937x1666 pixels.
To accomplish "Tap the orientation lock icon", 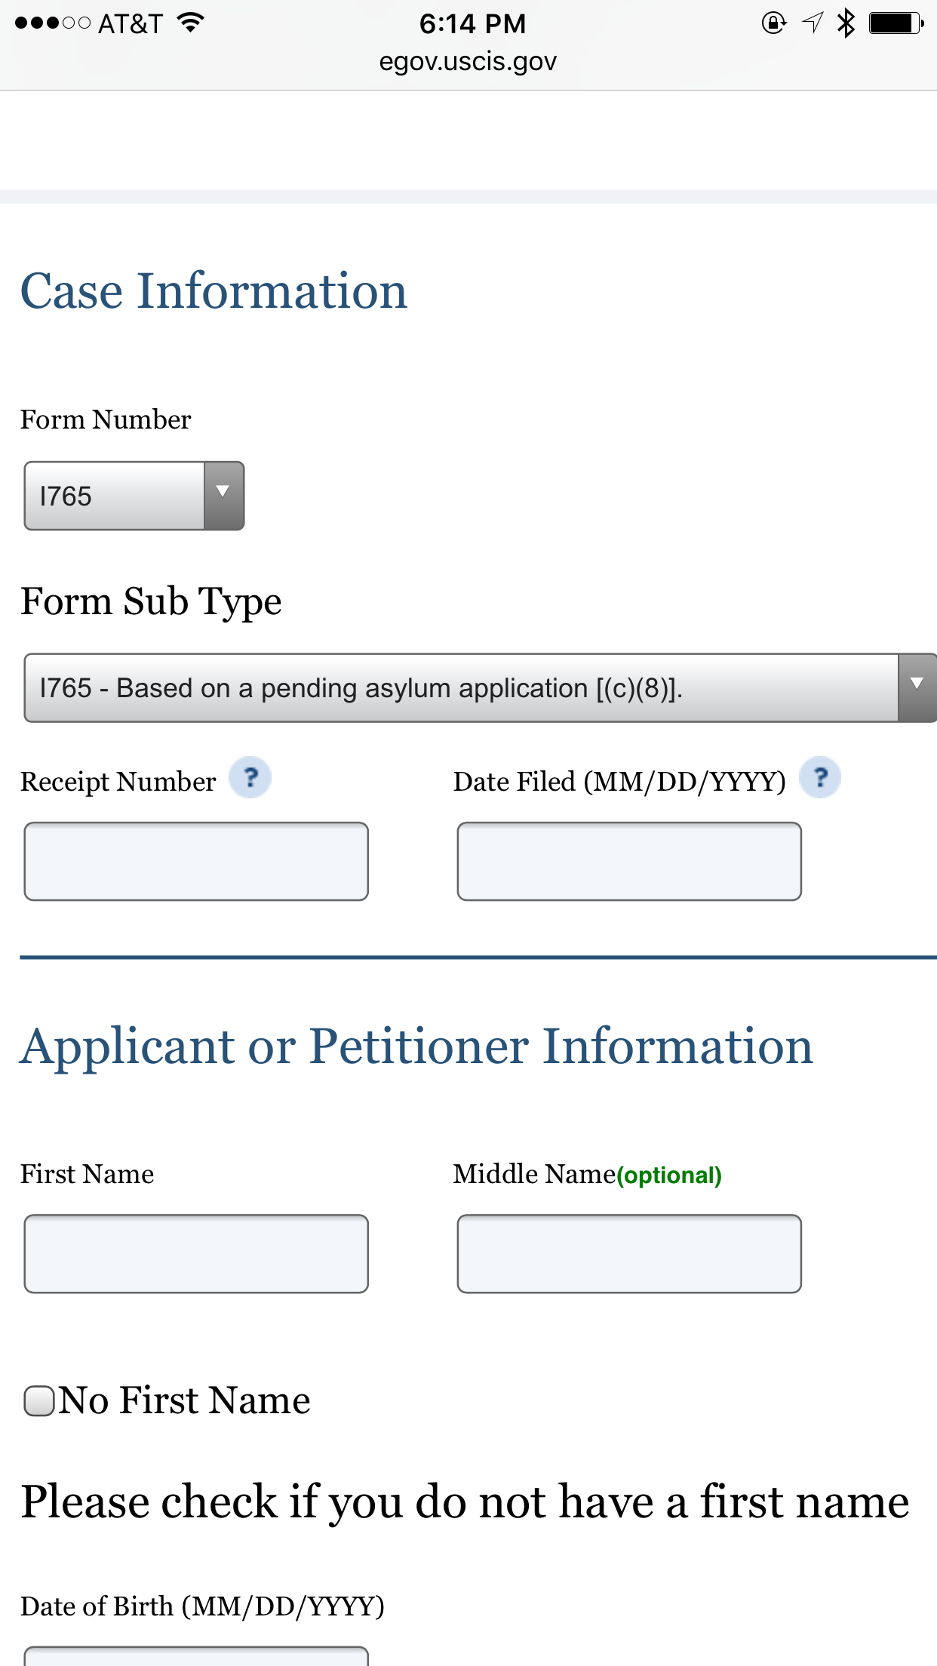I will point(773,23).
